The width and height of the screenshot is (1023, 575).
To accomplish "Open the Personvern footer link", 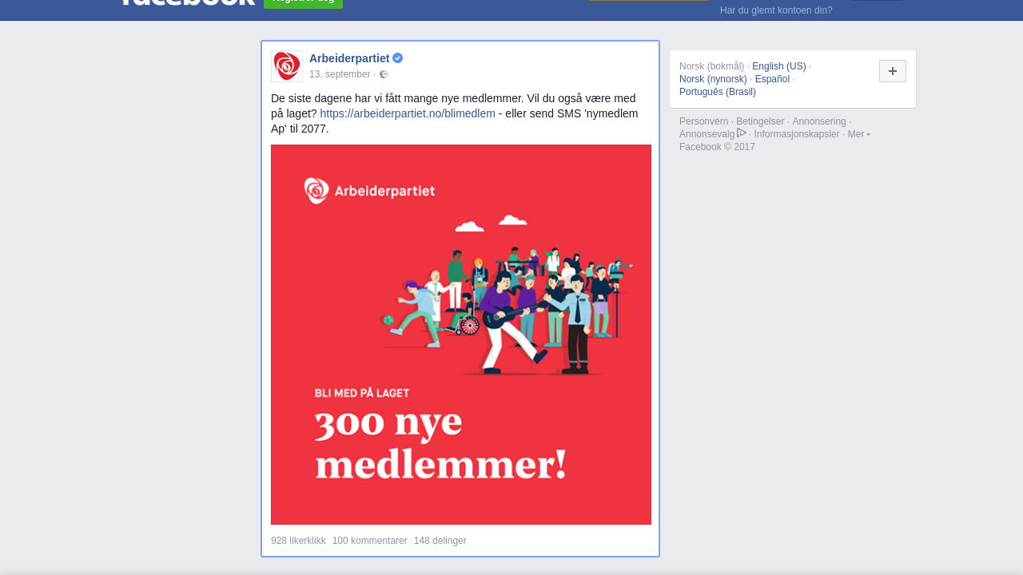I will click(704, 121).
